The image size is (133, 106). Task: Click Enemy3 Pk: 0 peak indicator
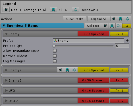(x=119, y=80)
